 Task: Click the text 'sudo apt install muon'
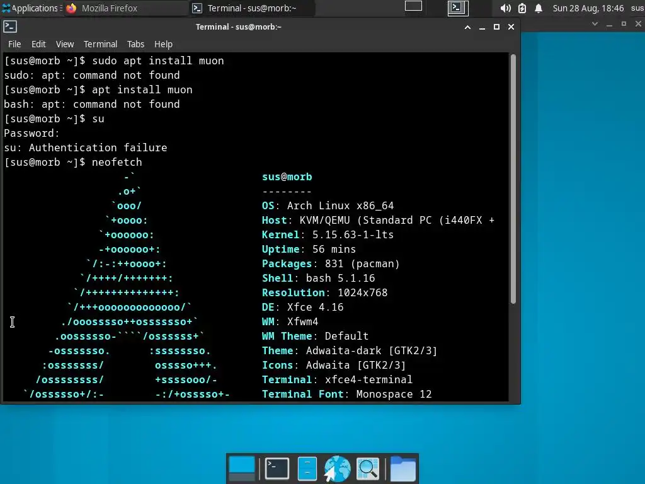click(158, 61)
